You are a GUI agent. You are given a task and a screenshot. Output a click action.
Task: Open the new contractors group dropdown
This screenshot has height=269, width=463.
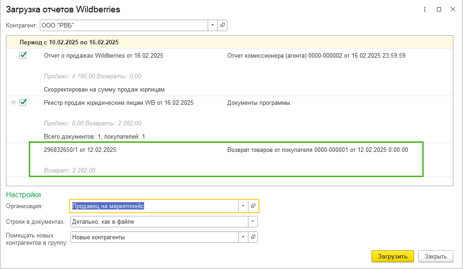(243, 237)
